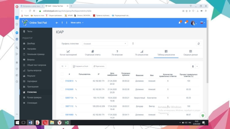
Task: Click the refresh statistics icon button
Action: [x=198, y=44]
